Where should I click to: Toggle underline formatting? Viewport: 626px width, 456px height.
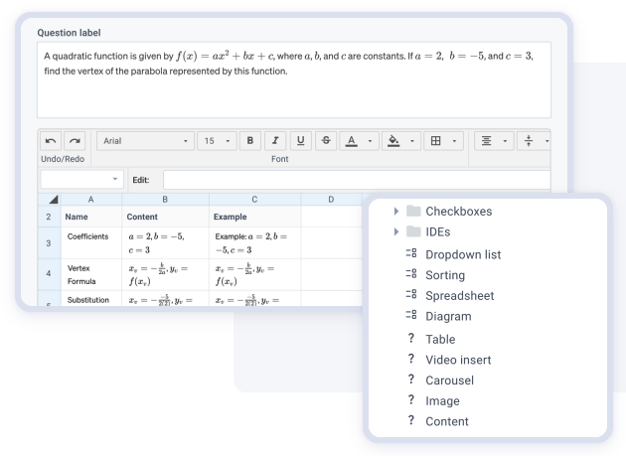(x=301, y=141)
